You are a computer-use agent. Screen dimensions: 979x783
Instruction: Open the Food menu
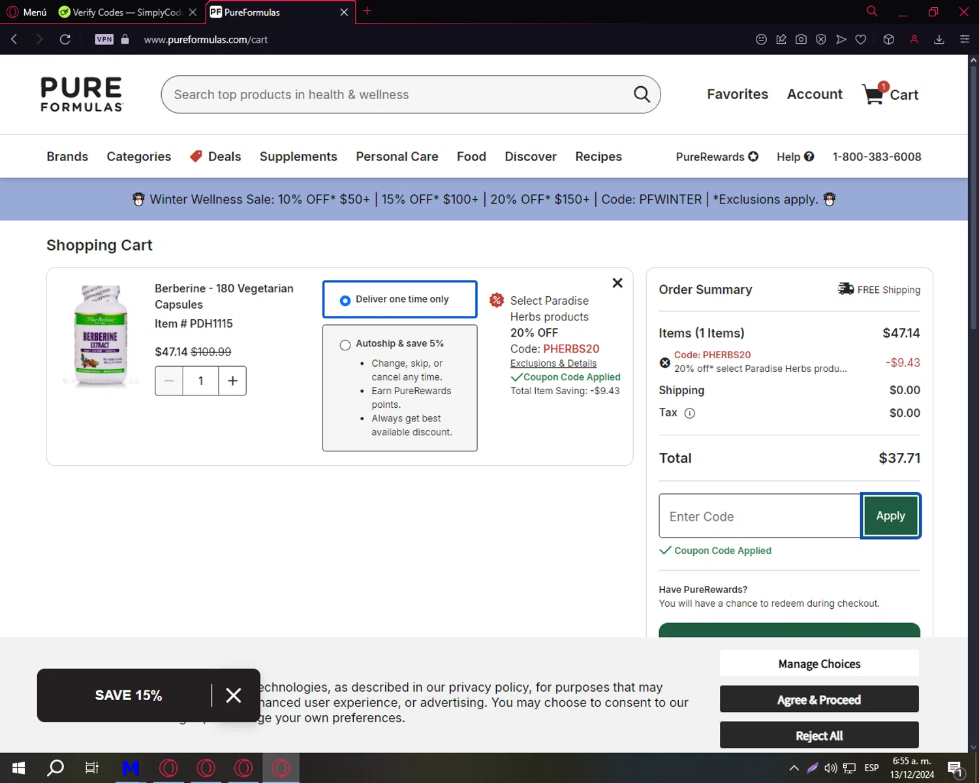pyautogui.click(x=471, y=157)
